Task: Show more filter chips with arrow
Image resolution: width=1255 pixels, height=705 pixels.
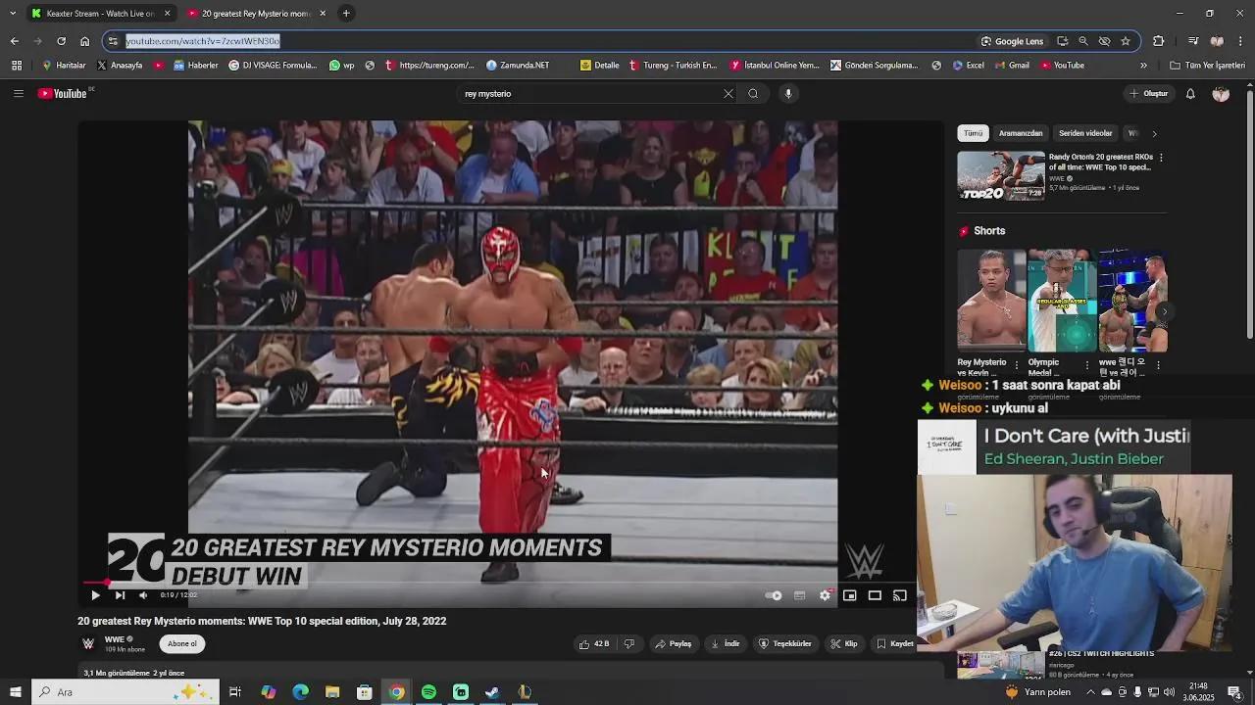Action: coord(1154,133)
